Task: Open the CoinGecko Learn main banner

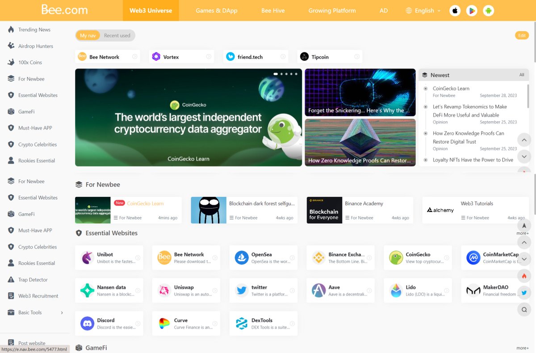Action: coord(188,117)
